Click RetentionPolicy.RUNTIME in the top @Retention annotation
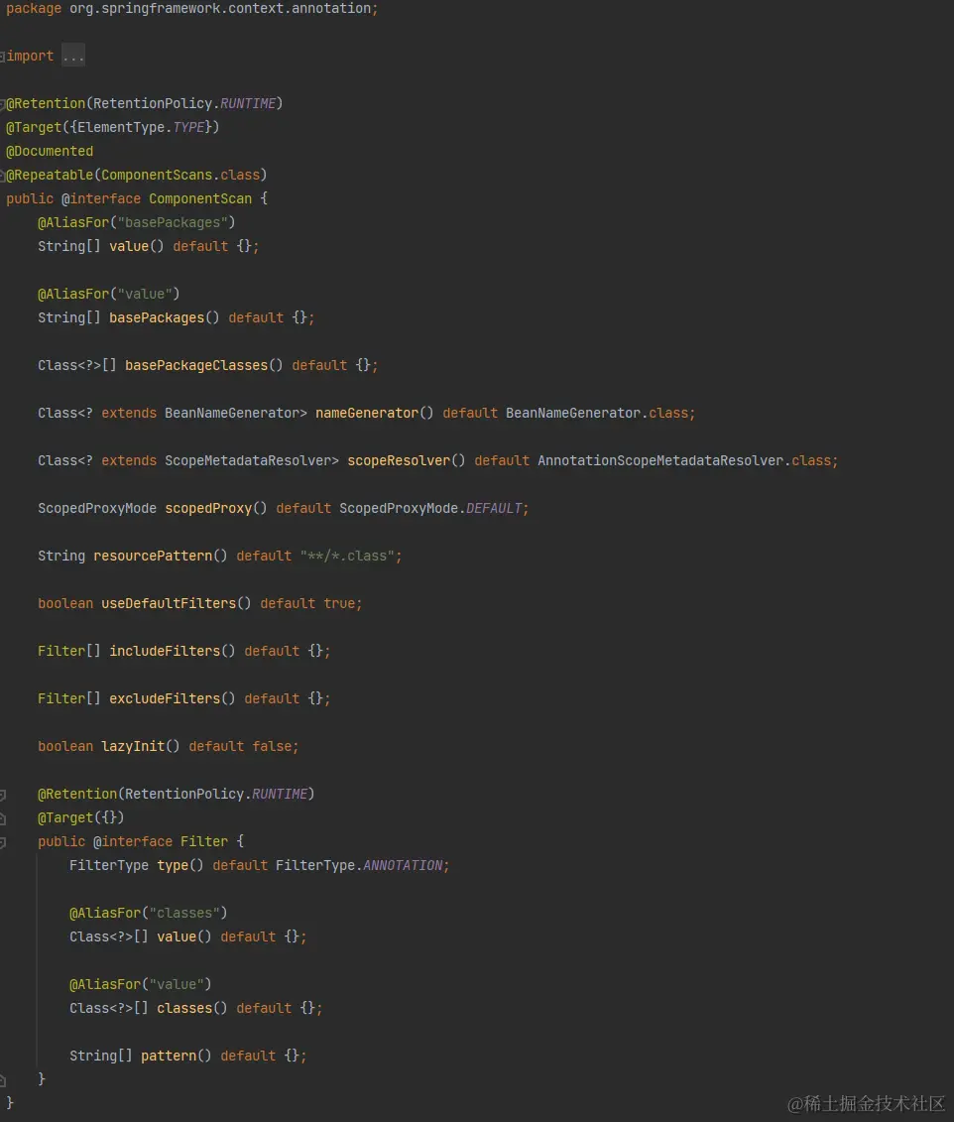 (x=184, y=104)
